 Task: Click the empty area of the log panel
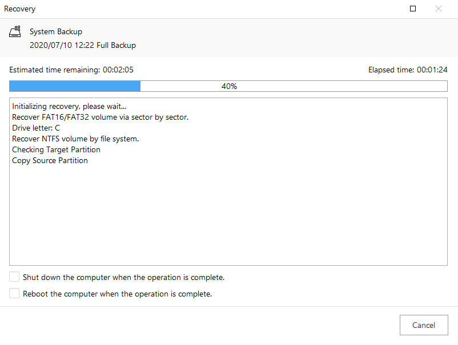[228, 217]
